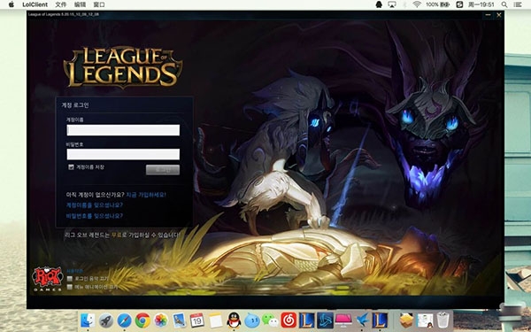
Task: Open Calendar icon showing 19
Action: point(197,320)
